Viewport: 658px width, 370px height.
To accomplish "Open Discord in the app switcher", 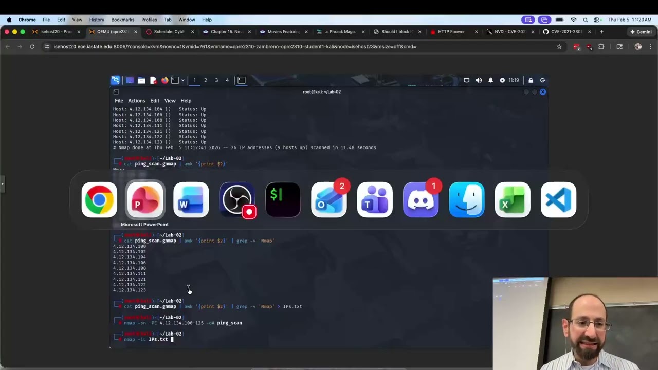I will (421, 200).
